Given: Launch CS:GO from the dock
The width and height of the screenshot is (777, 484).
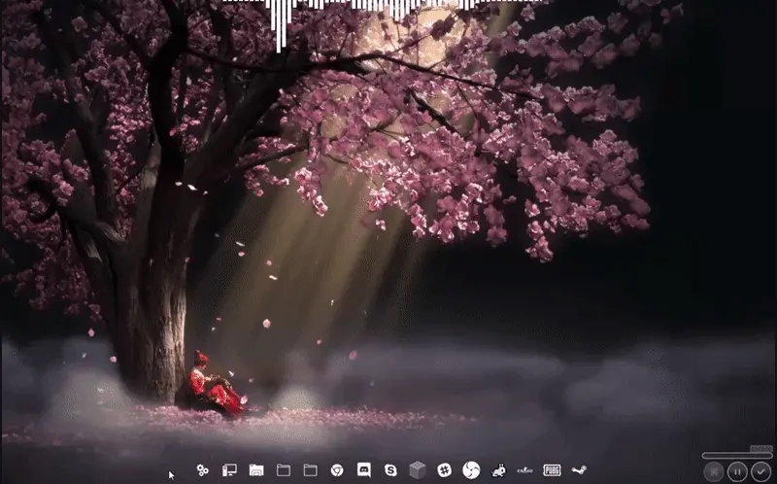Looking at the screenshot, I should coord(524,470).
